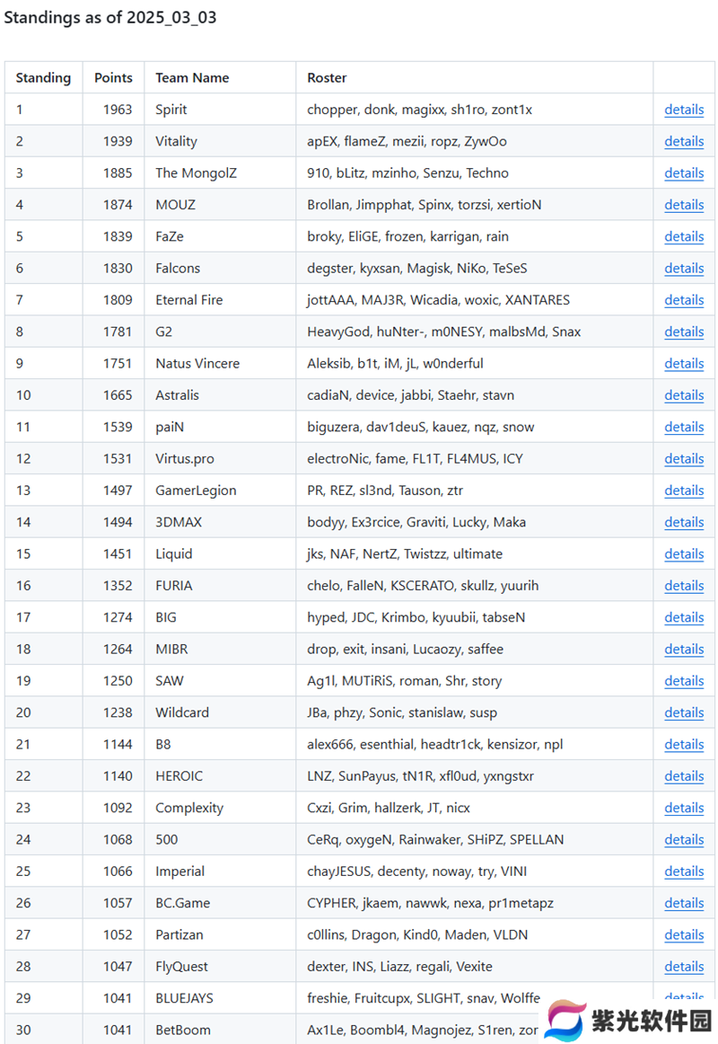
Task: Open details link for GamerLegion
Action: point(683,490)
